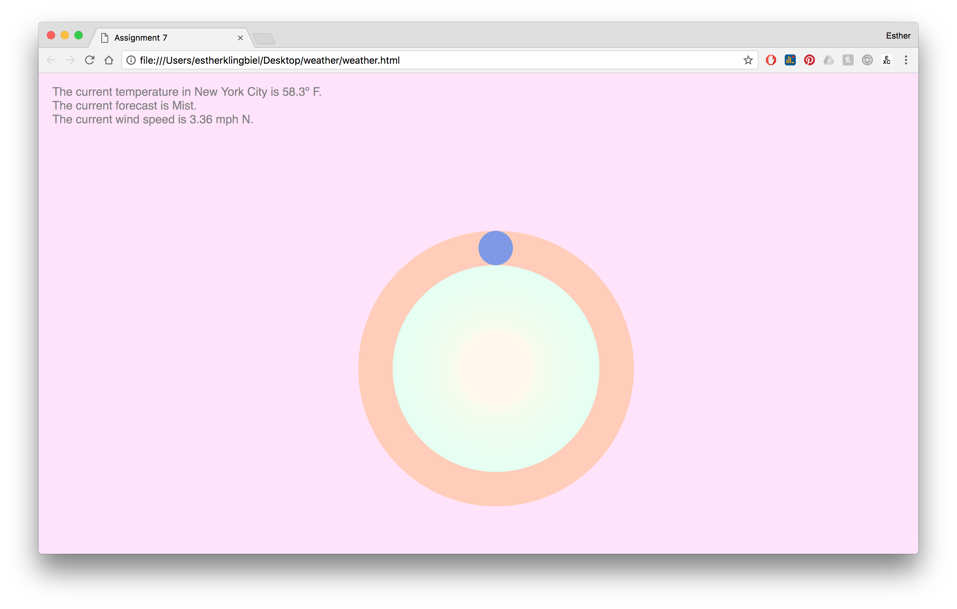The image size is (957, 609).
Task: Close the Assignment 7 tab
Action: (240, 38)
